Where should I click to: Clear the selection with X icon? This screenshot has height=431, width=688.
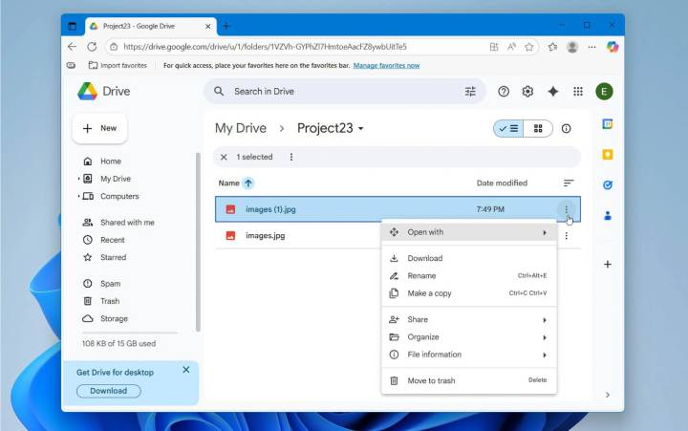click(224, 157)
